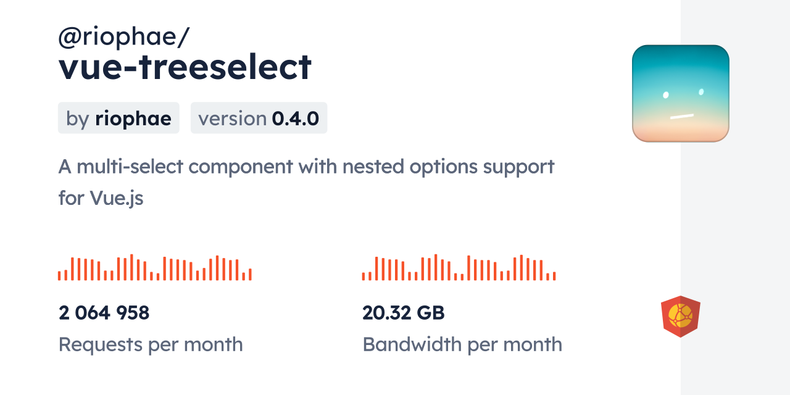Click the requests per month bar chart
790x395 pixels.
(154, 268)
